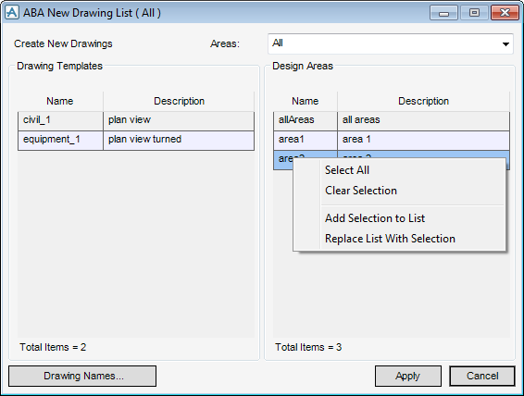Select the area1 design area row
The image size is (524, 396).
pos(392,140)
